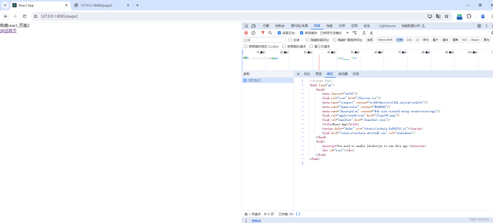
Task: Open 启动器 initiator tab
Action: pyautogui.click(x=343, y=74)
